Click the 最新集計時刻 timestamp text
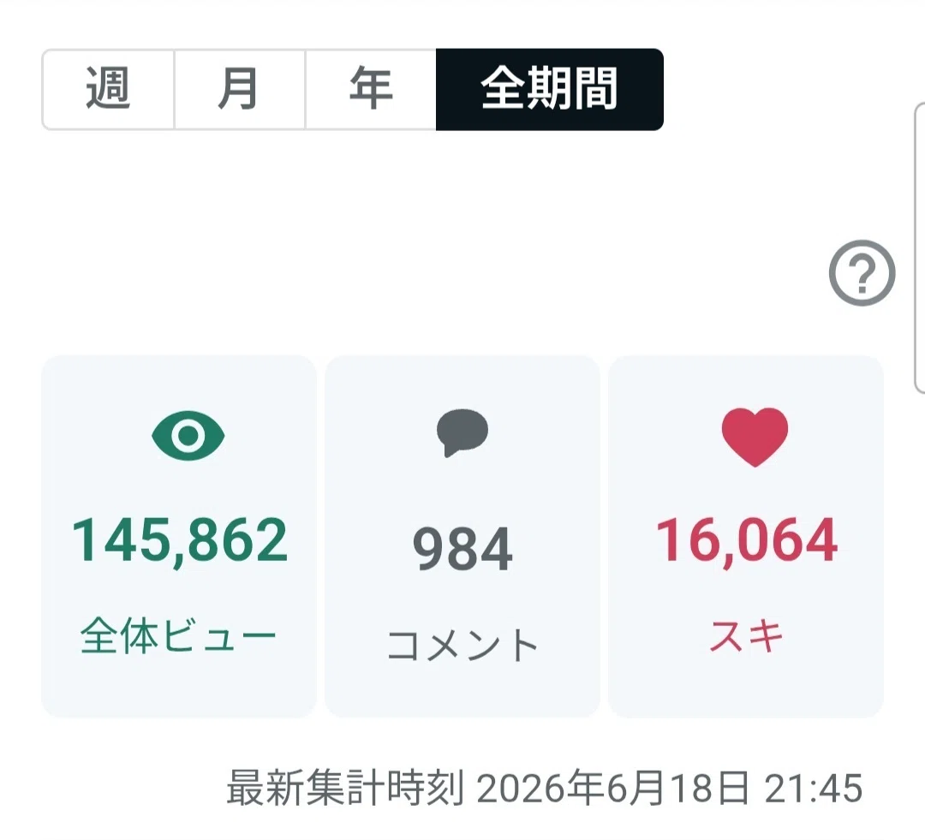The height and width of the screenshot is (840, 925). (344, 788)
